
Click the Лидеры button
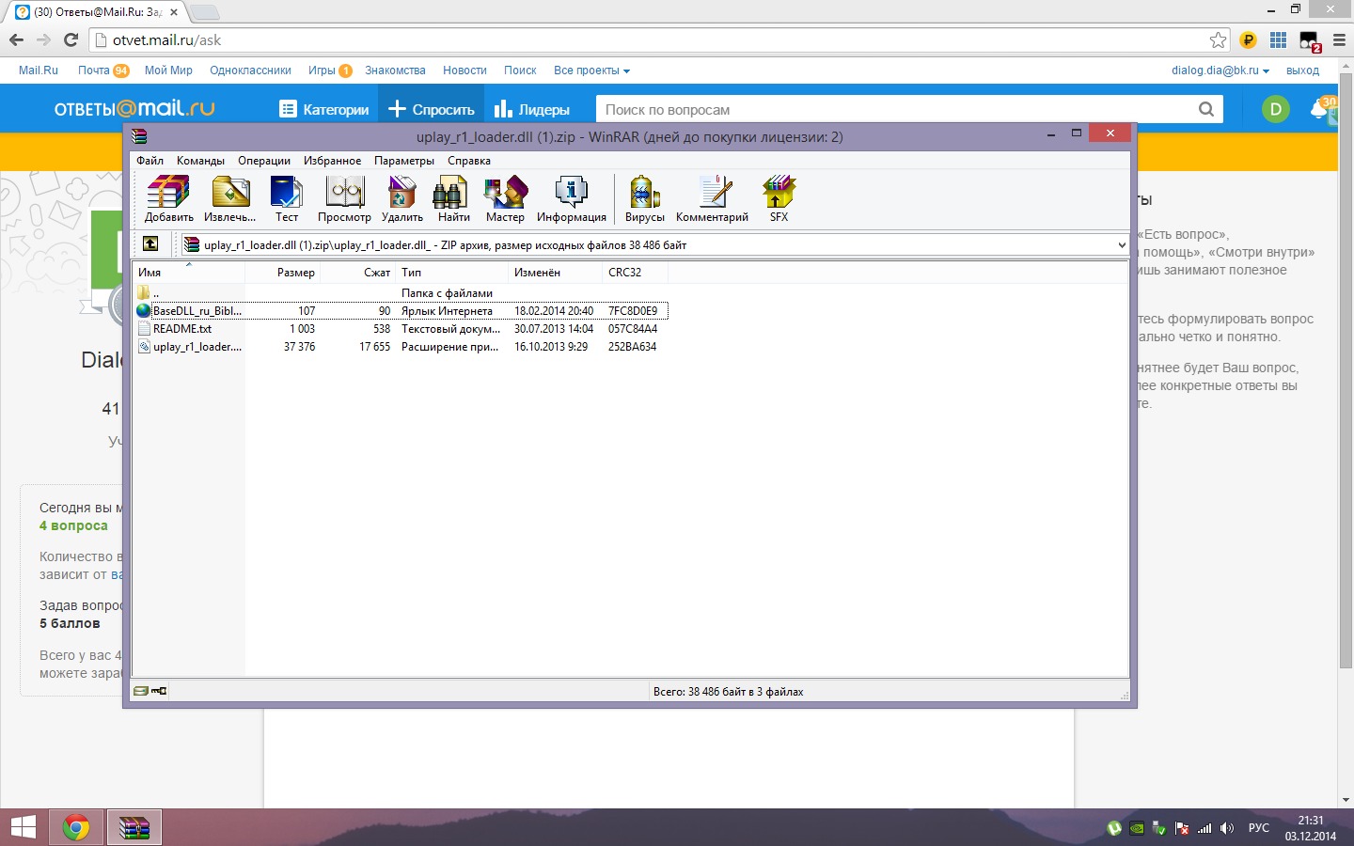point(532,109)
